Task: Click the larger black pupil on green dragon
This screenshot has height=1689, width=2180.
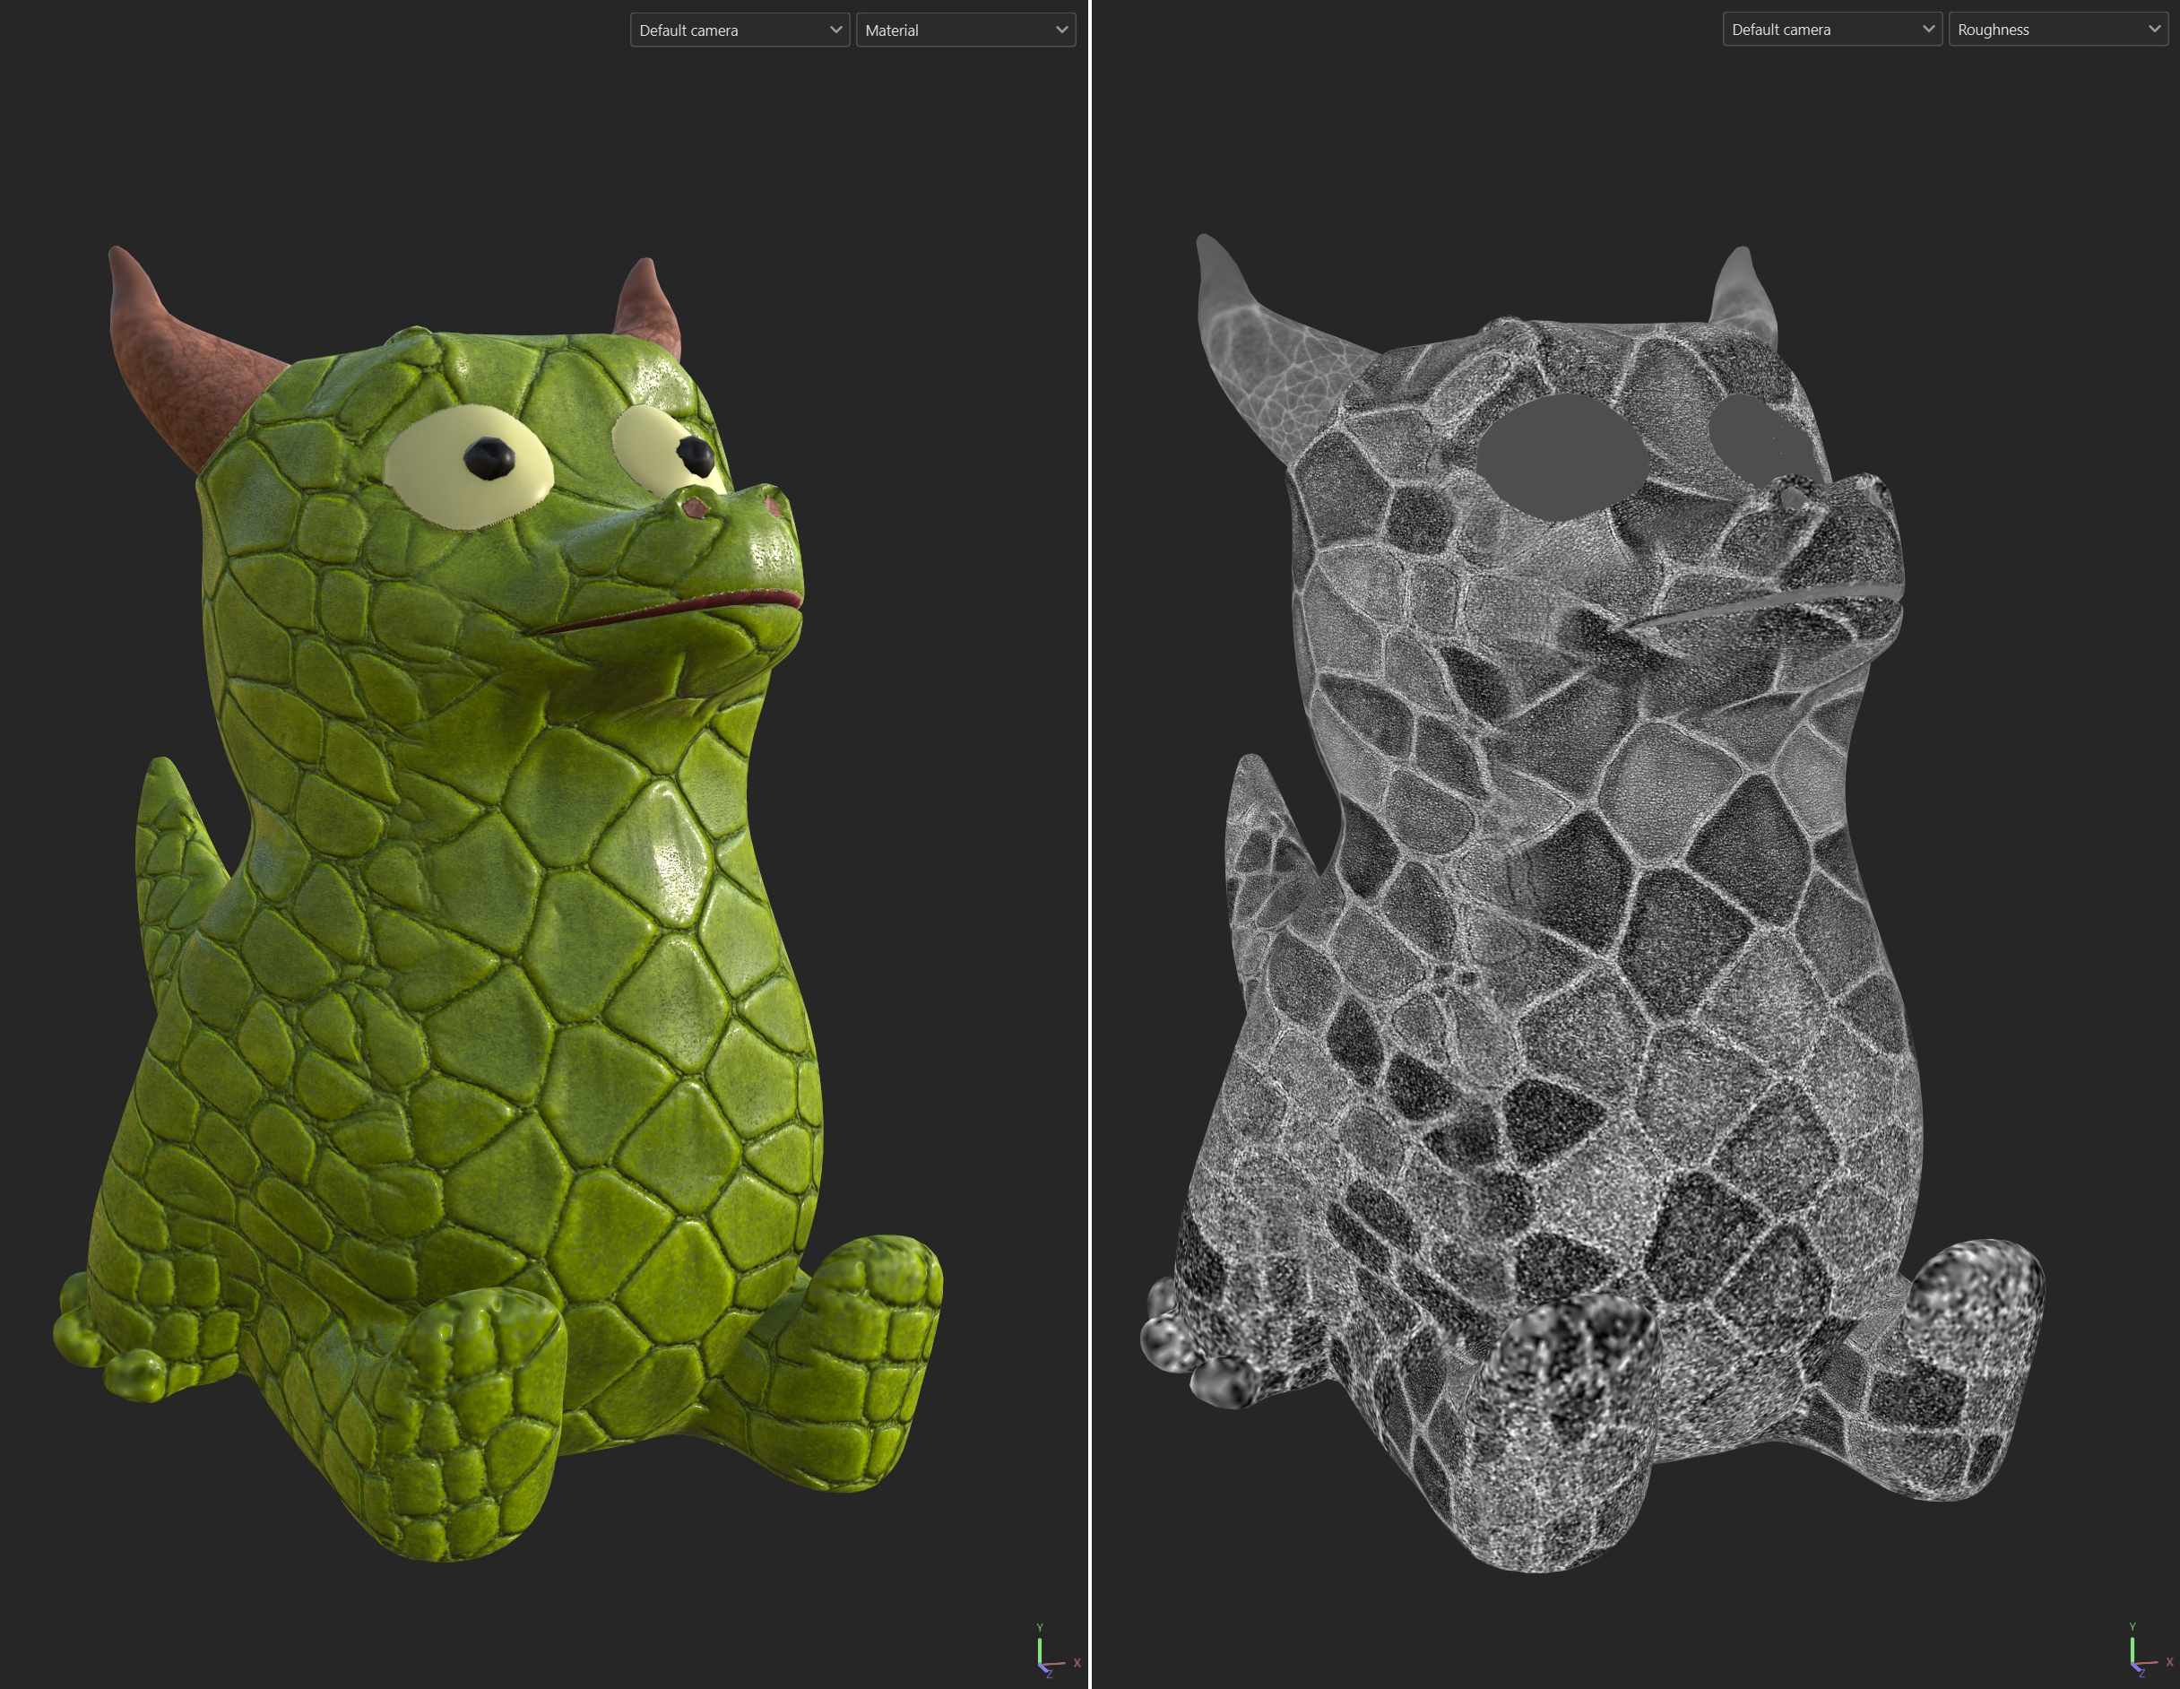Action: (489, 458)
